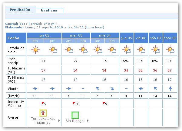The image size is (182, 131).
Task: Select the Predicción tab
Action: [20, 10]
